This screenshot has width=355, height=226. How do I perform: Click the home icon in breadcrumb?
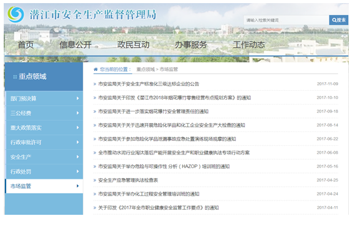pos(96,70)
